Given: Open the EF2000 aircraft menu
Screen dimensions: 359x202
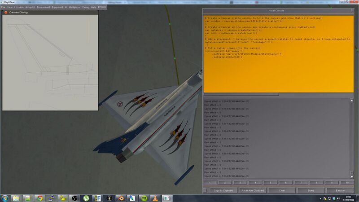Looking at the screenshot, I should tap(102, 7).
